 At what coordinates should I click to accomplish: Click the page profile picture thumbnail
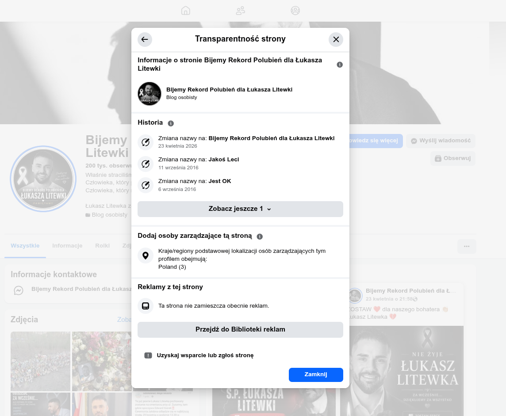[x=149, y=93]
